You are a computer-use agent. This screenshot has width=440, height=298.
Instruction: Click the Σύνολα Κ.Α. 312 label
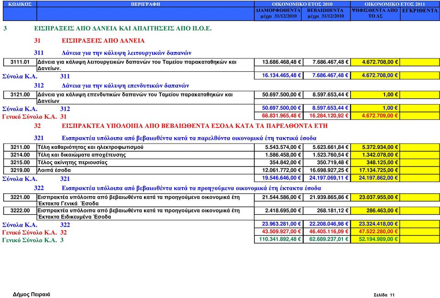(36, 109)
